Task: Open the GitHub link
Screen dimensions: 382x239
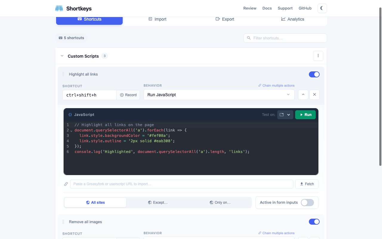Action: (305, 8)
